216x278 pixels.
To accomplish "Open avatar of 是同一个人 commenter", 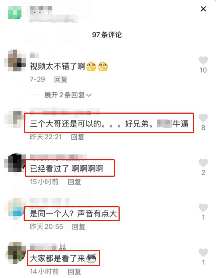I will point(15,209).
